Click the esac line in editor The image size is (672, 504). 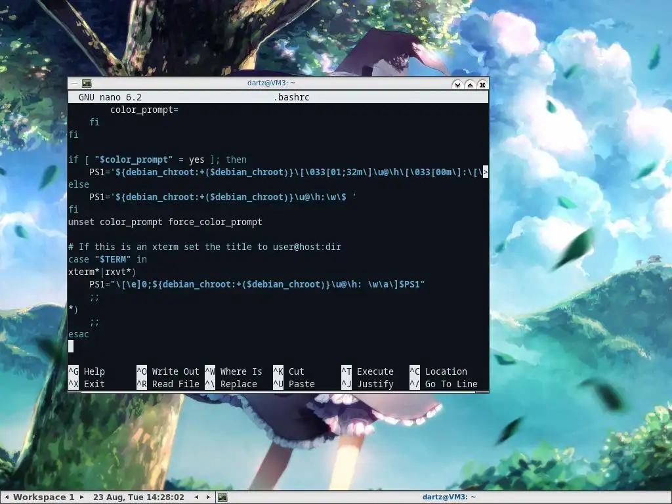[79, 334]
